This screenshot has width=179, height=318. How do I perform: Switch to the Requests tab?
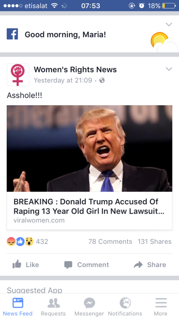pos(53,307)
